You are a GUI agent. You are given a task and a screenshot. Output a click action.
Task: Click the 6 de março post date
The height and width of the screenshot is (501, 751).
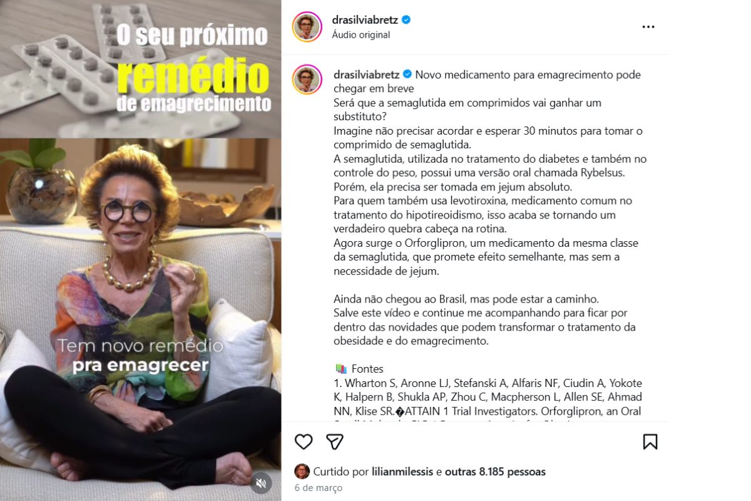tap(319, 488)
